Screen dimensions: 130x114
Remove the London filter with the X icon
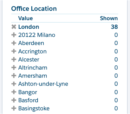(x=14, y=27)
